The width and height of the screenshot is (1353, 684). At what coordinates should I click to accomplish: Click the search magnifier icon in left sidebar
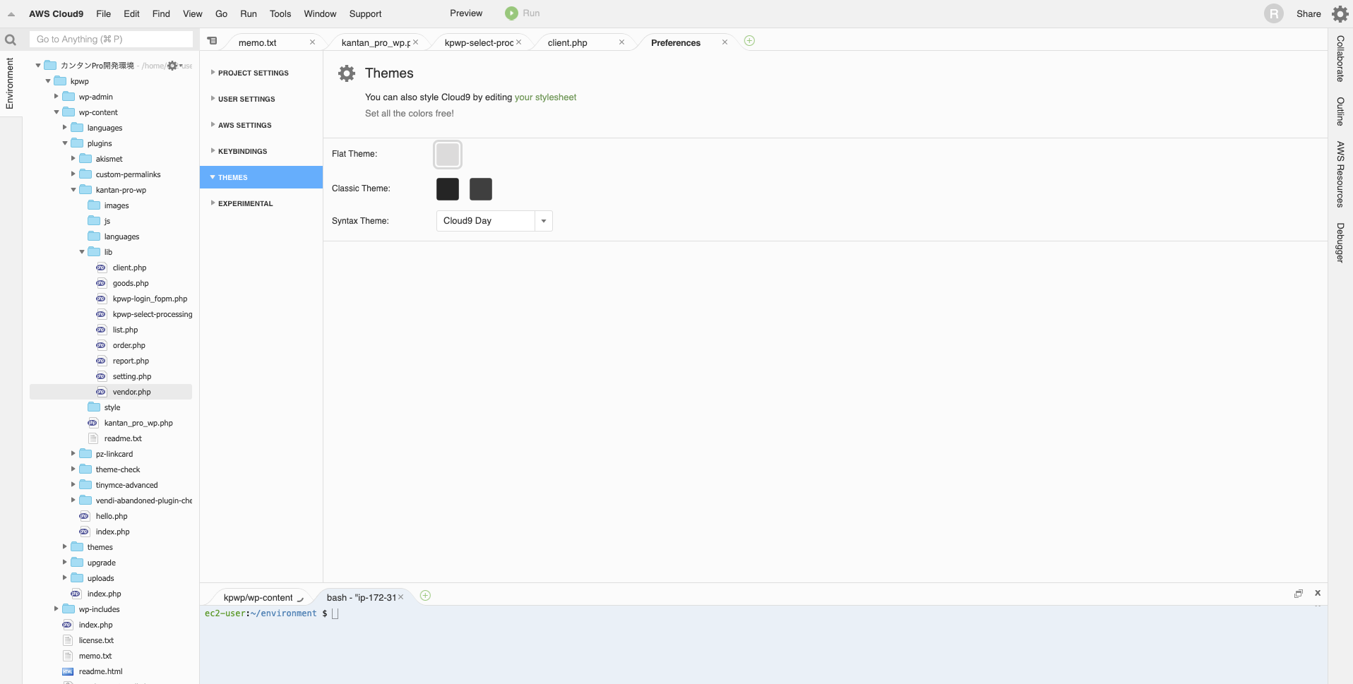coord(11,40)
